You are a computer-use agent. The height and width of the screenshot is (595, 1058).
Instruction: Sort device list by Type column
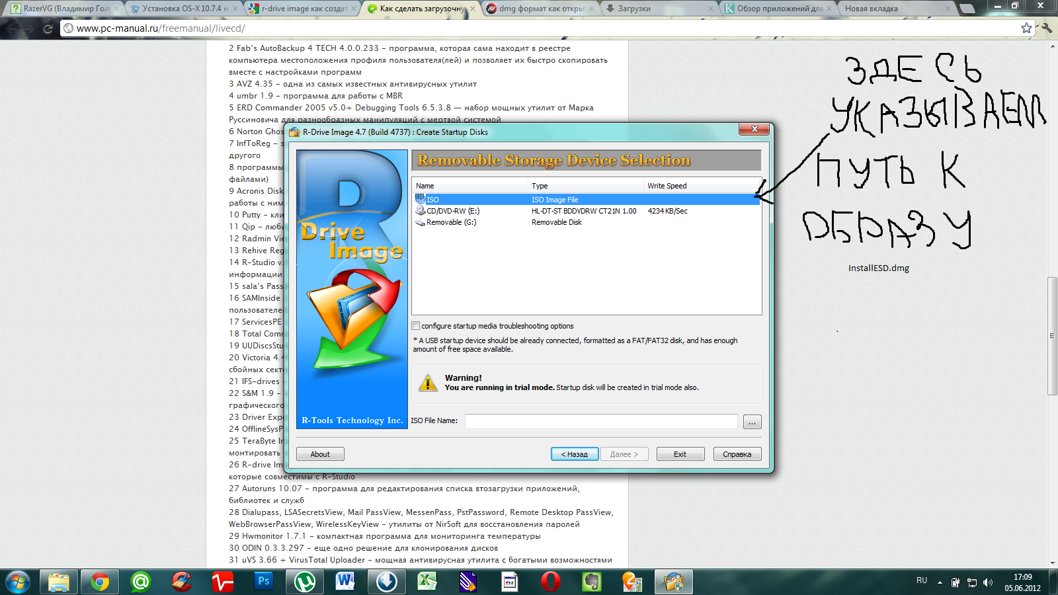point(587,186)
